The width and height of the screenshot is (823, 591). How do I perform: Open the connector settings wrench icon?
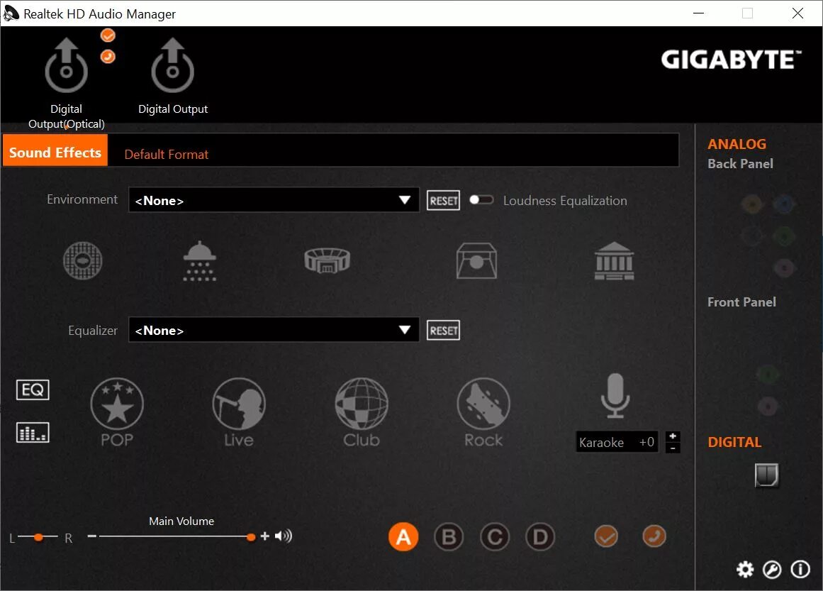[x=772, y=569]
